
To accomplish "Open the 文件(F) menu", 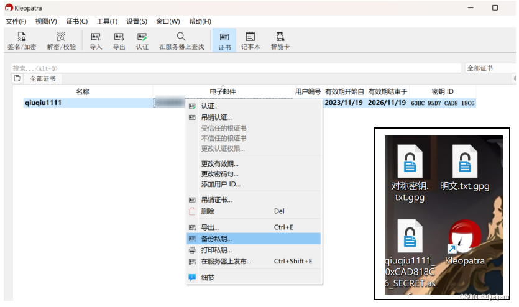I will pyautogui.click(x=16, y=22).
